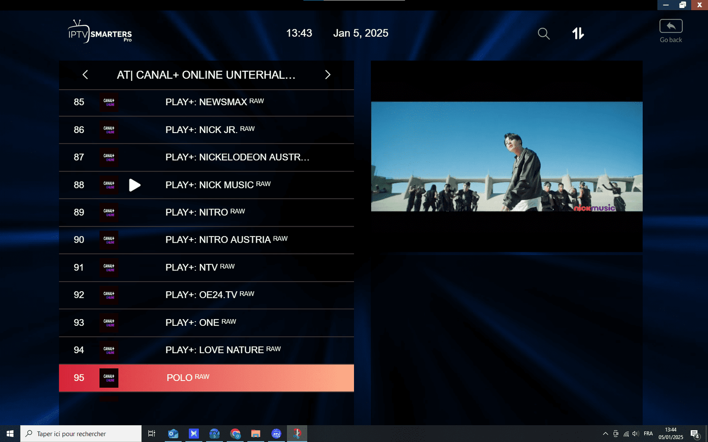Click Canal+ logo of channel 91
Image resolution: width=708 pixels, height=442 pixels.
click(109, 268)
